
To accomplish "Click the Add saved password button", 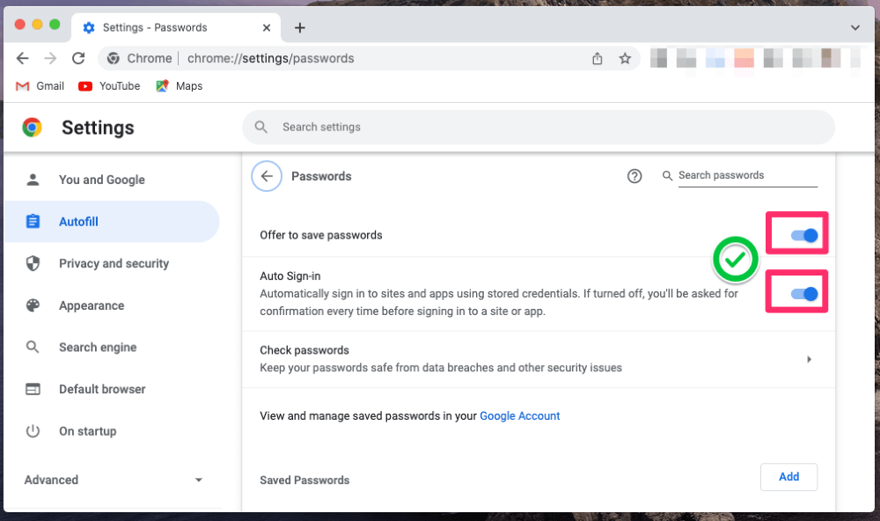I will click(788, 477).
